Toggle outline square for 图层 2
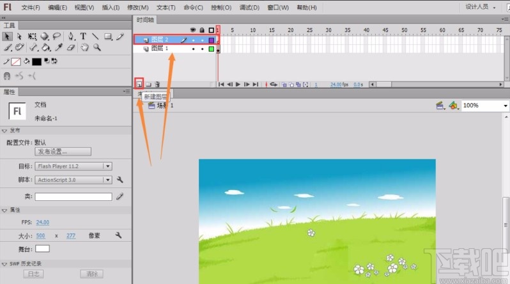 tap(212, 40)
